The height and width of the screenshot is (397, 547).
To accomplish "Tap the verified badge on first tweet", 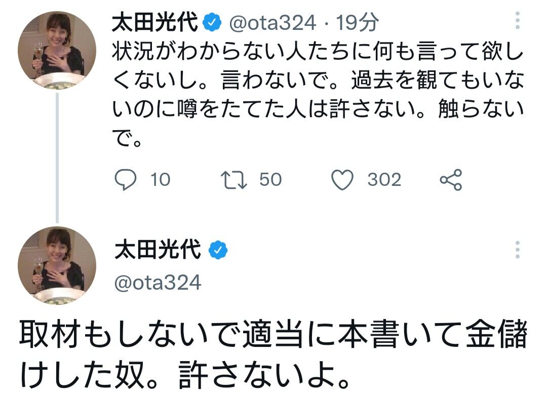I will point(213,23).
